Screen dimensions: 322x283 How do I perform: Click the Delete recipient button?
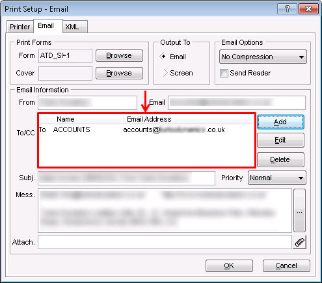point(280,160)
